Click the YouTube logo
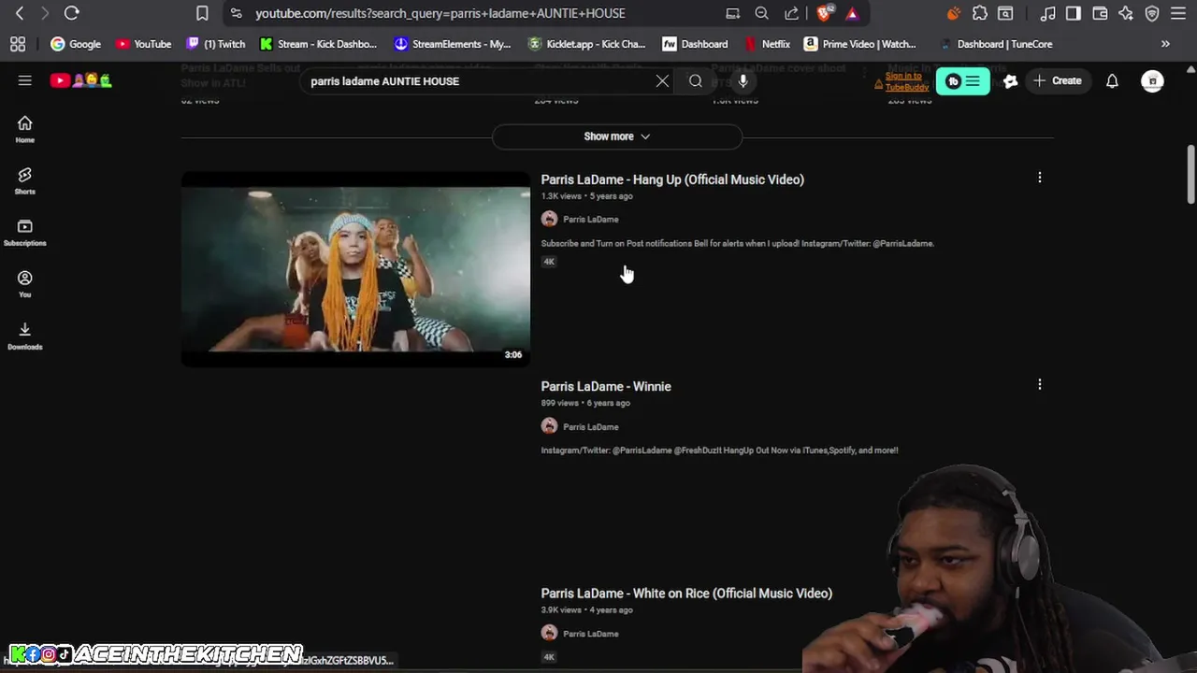Image resolution: width=1197 pixels, height=673 pixels. (80, 80)
